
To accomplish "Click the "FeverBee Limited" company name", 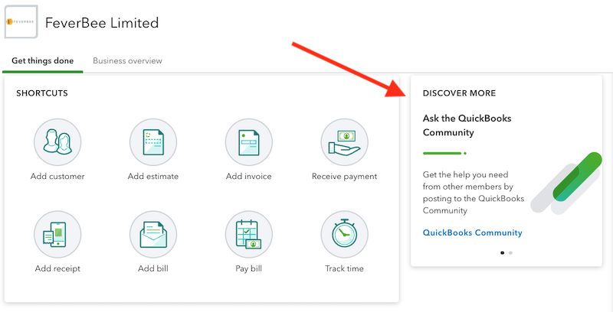I will coord(102,23).
